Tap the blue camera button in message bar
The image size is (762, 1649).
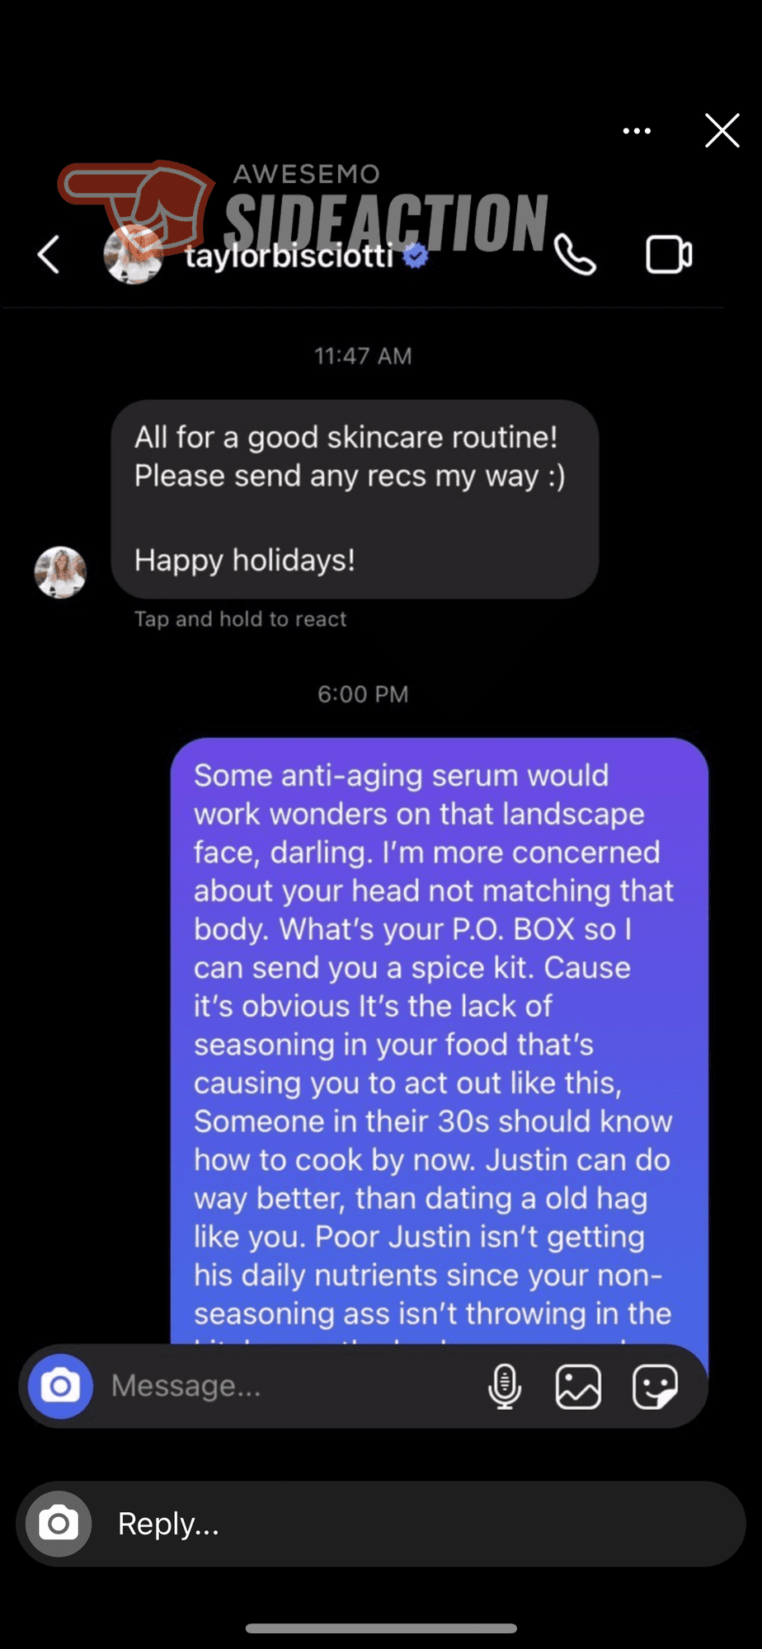60,1386
